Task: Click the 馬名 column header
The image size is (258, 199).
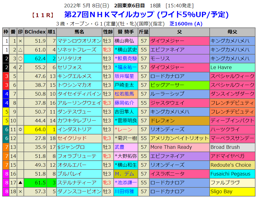Action: (x=79, y=32)
